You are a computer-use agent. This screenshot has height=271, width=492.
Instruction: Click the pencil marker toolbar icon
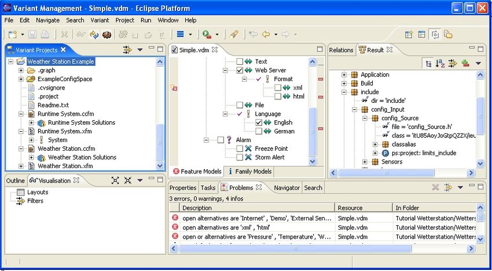pos(233,34)
